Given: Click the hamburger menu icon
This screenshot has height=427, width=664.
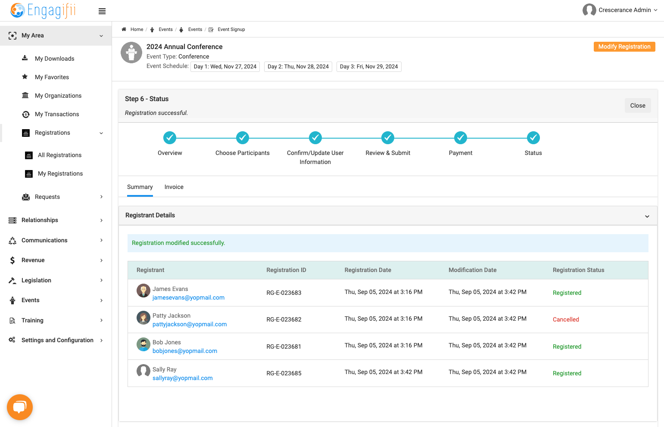Looking at the screenshot, I should [x=102, y=11].
